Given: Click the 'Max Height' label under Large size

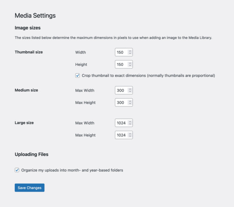Looking at the screenshot, I should click(85, 135).
